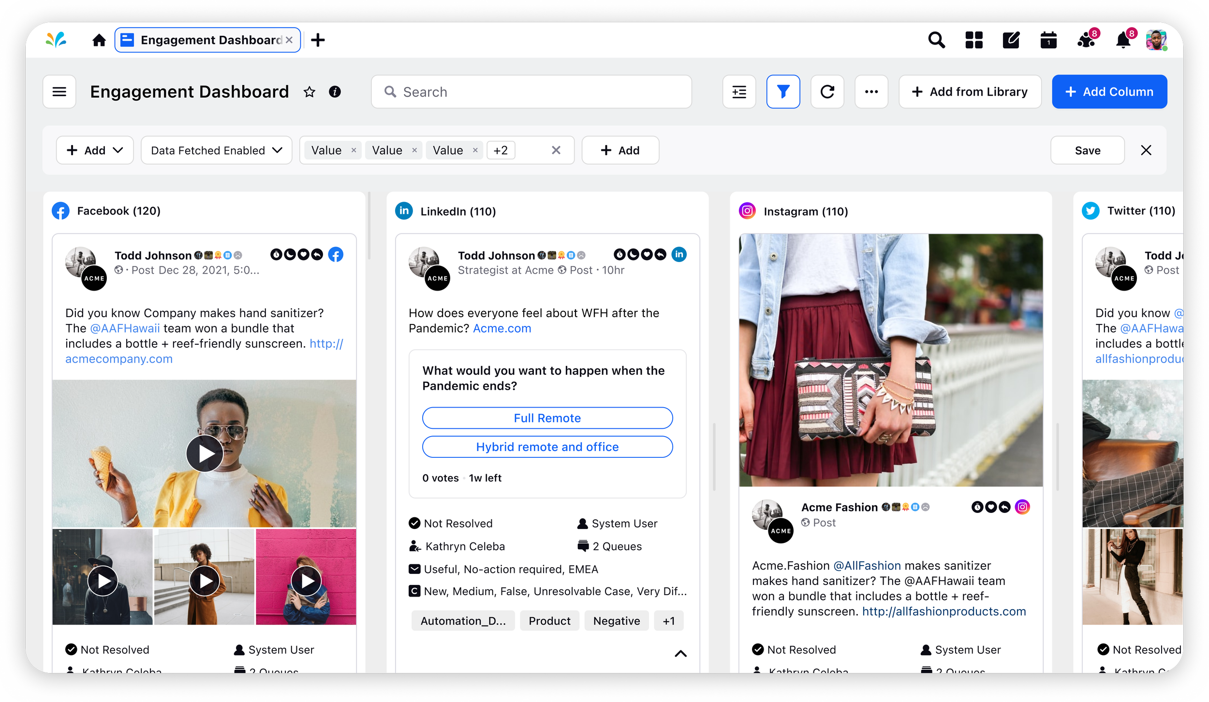Open the apps grid launcher icon

click(973, 40)
